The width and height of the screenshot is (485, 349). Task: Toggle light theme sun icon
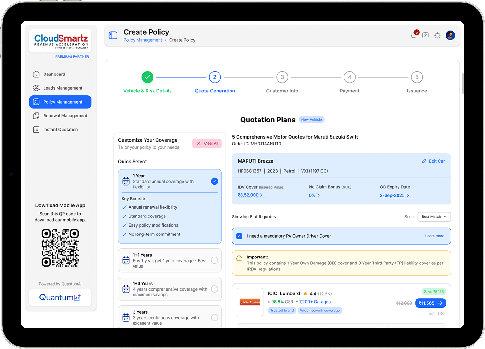point(437,35)
